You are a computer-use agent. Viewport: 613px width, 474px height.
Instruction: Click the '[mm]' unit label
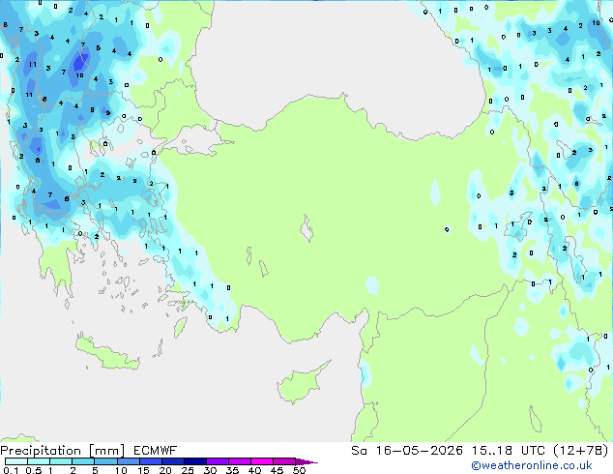point(106,451)
